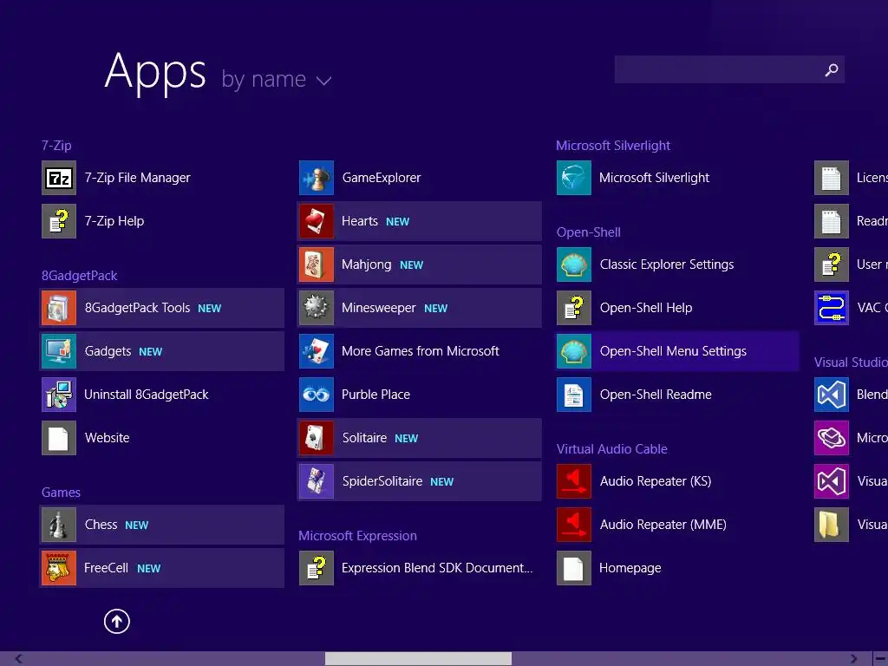
Task: Click the 'Hearts' app name text
Action: pyautogui.click(x=360, y=221)
